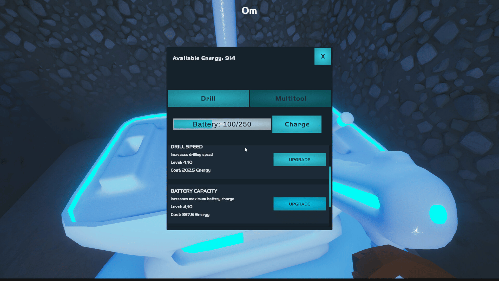499x281 pixels.
Task: Close the upgrade panel with X
Action: coord(323,56)
